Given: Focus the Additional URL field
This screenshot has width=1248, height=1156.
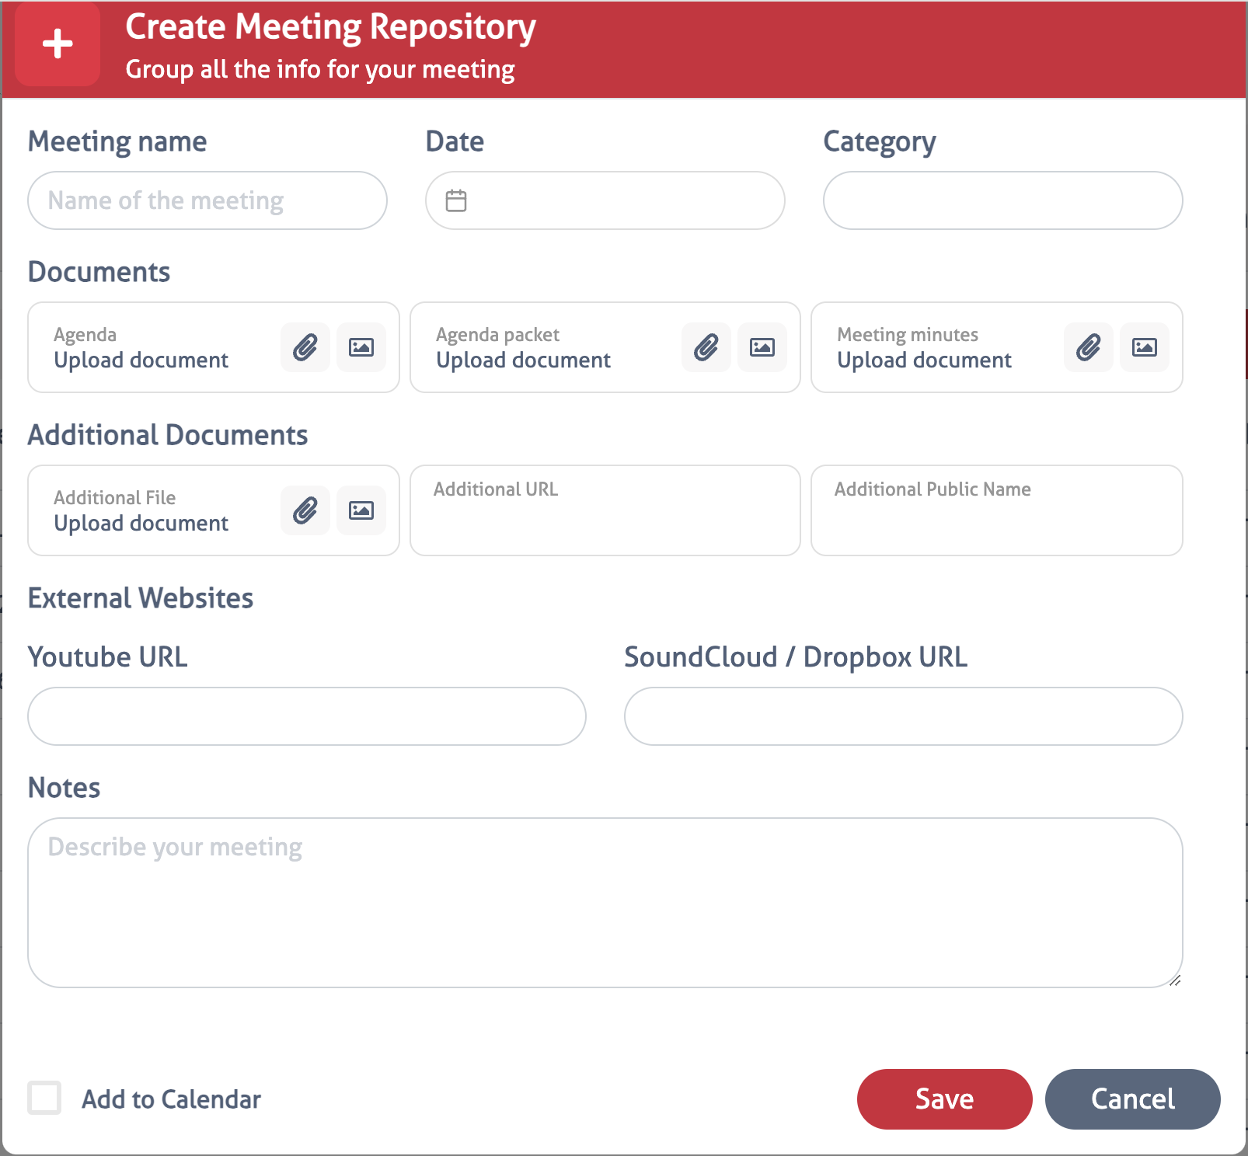Looking at the screenshot, I should (x=605, y=510).
